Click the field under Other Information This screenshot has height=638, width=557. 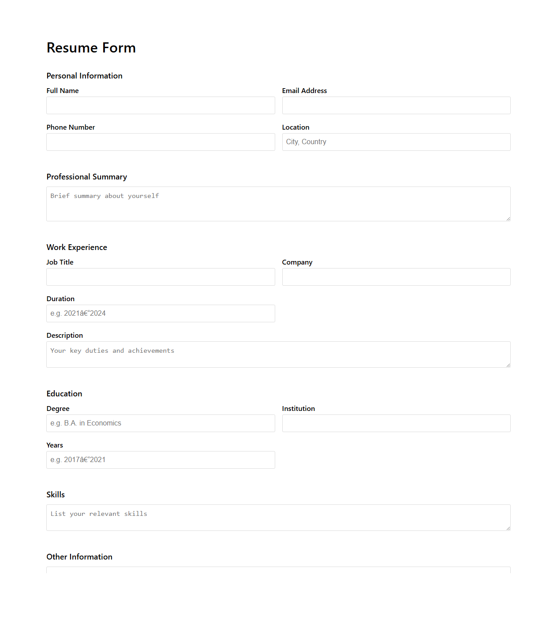278,571
